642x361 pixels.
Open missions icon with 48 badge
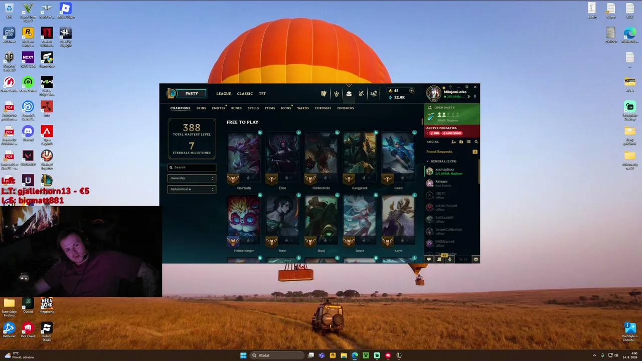(x=439, y=259)
